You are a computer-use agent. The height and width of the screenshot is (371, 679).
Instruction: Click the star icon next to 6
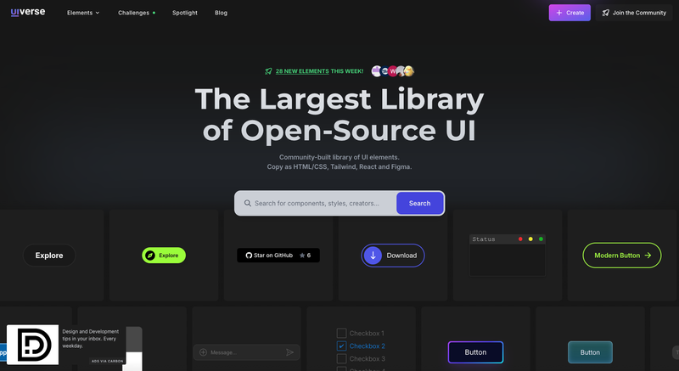pos(302,256)
